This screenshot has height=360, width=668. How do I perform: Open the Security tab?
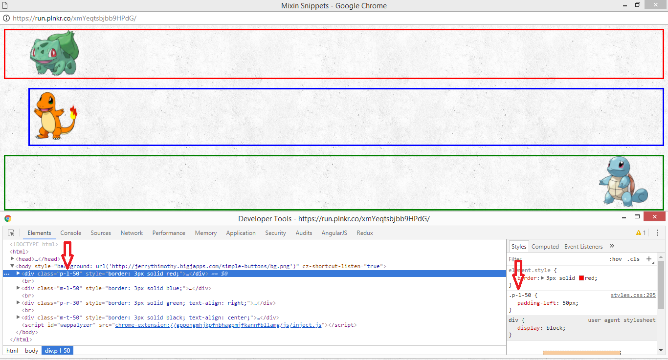coord(275,233)
